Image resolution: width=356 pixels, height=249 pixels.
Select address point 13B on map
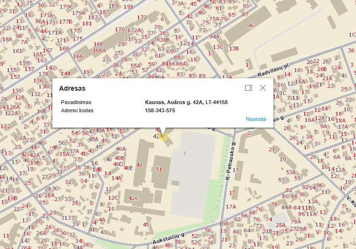(234, 48)
